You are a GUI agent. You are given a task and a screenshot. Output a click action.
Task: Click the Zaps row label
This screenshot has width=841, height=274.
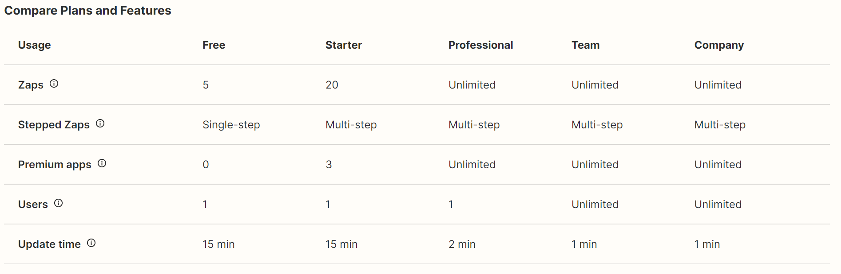31,85
